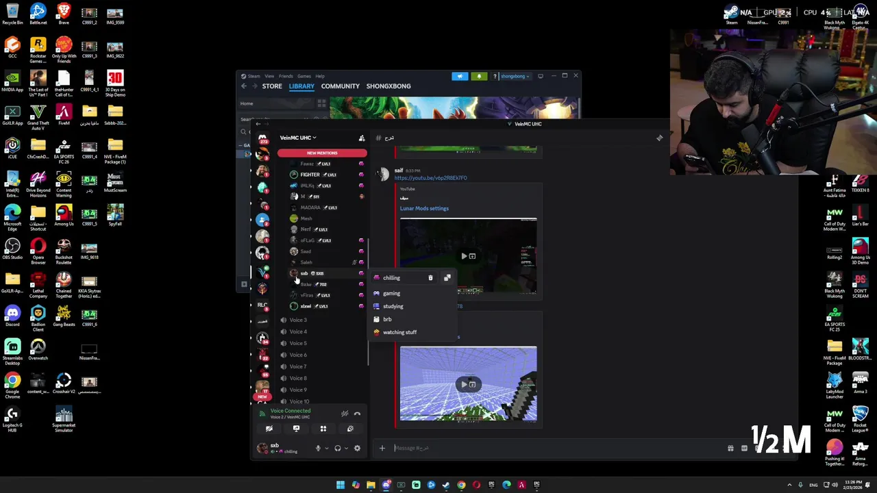This screenshot has height=493, width=877.
Task: Open SHONGXBONG profile tab in Steam
Action: tap(388, 86)
